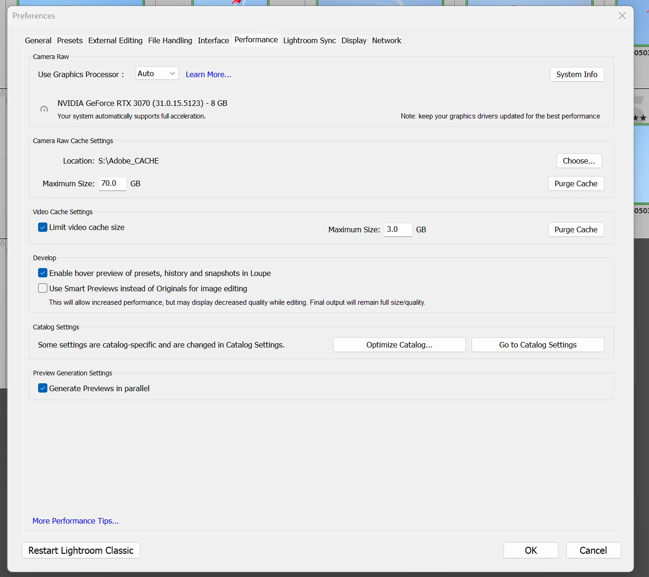
Task: Switch to the File Handling tab
Action: tap(170, 40)
